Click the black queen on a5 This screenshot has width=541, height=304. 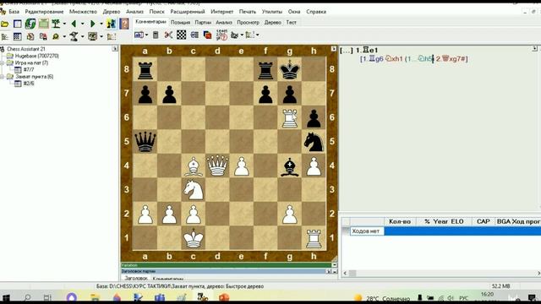(x=145, y=142)
